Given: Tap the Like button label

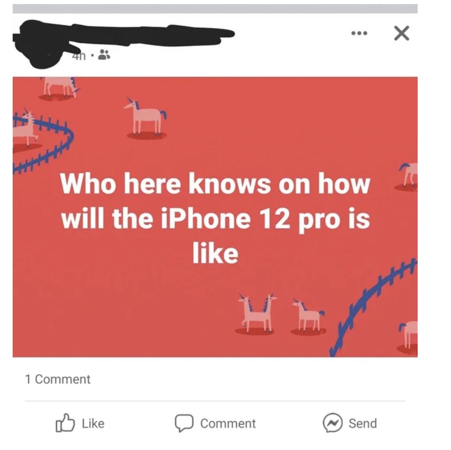Looking at the screenshot, I should pyautogui.click(x=93, y=423).
